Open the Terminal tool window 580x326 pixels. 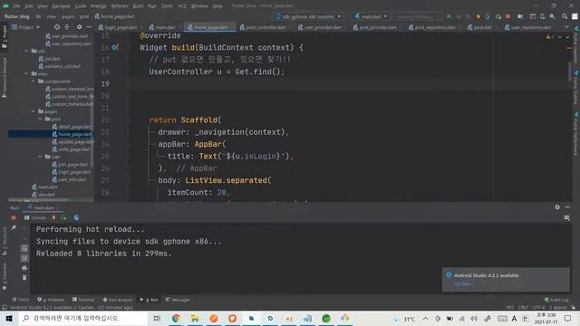83,300
